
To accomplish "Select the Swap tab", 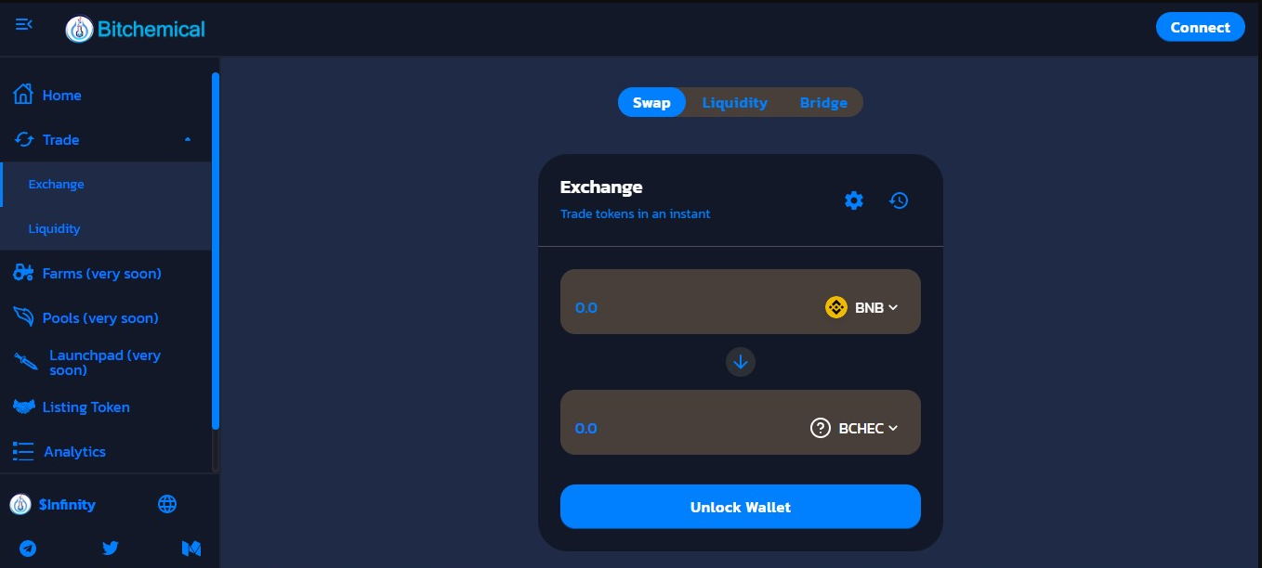I will 651,102.
